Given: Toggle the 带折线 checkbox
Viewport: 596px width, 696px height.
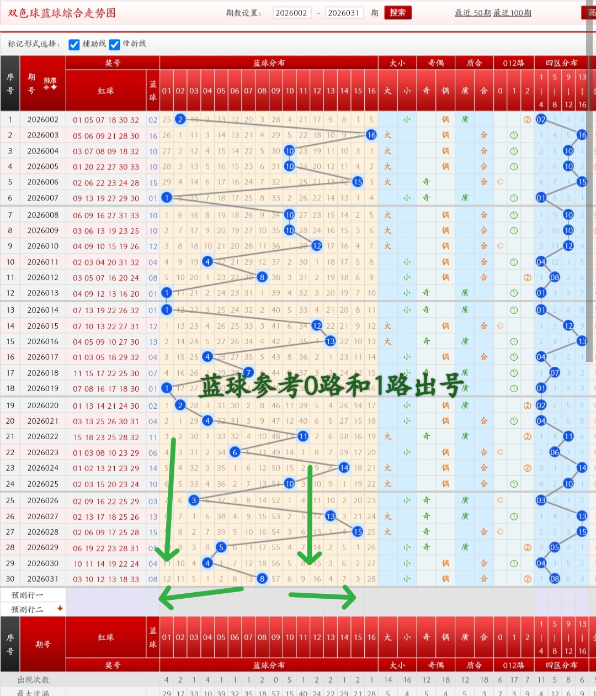Looking at the screenshot, I should click(x=115, y=44).
